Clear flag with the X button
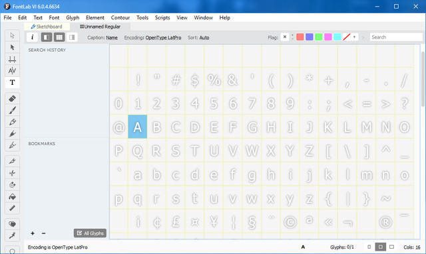 click(285, 37)
